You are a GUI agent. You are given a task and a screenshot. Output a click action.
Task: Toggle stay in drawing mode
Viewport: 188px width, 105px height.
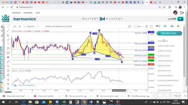click(8, 75)
